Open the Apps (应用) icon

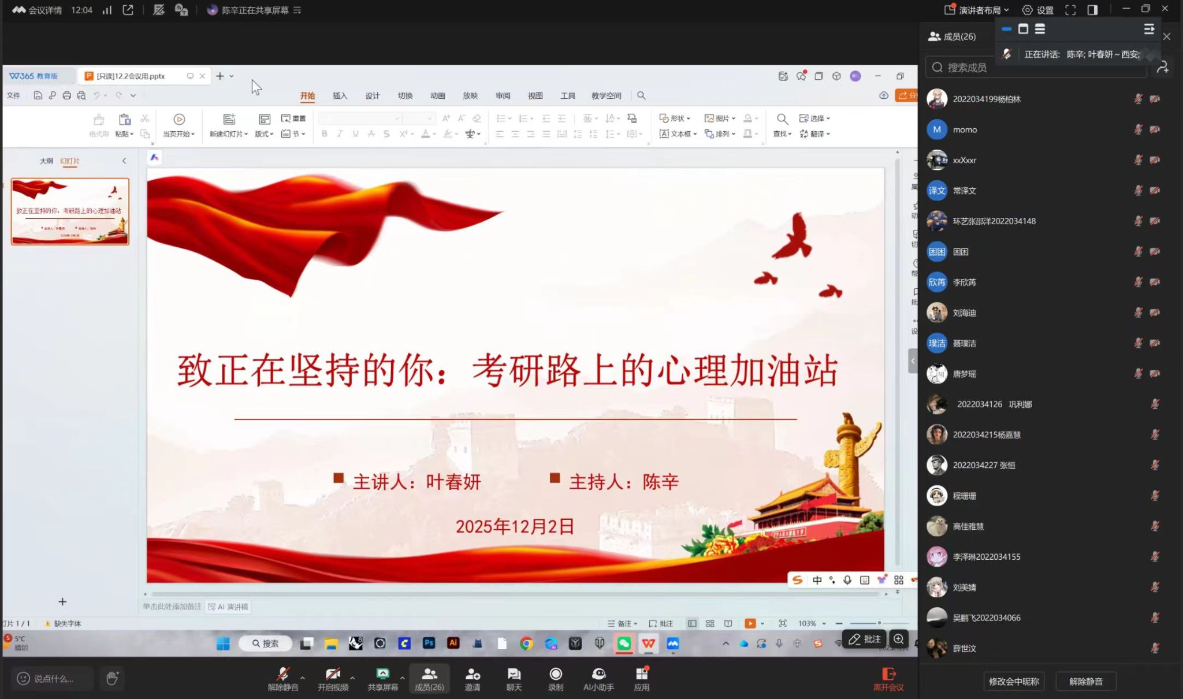641,675
